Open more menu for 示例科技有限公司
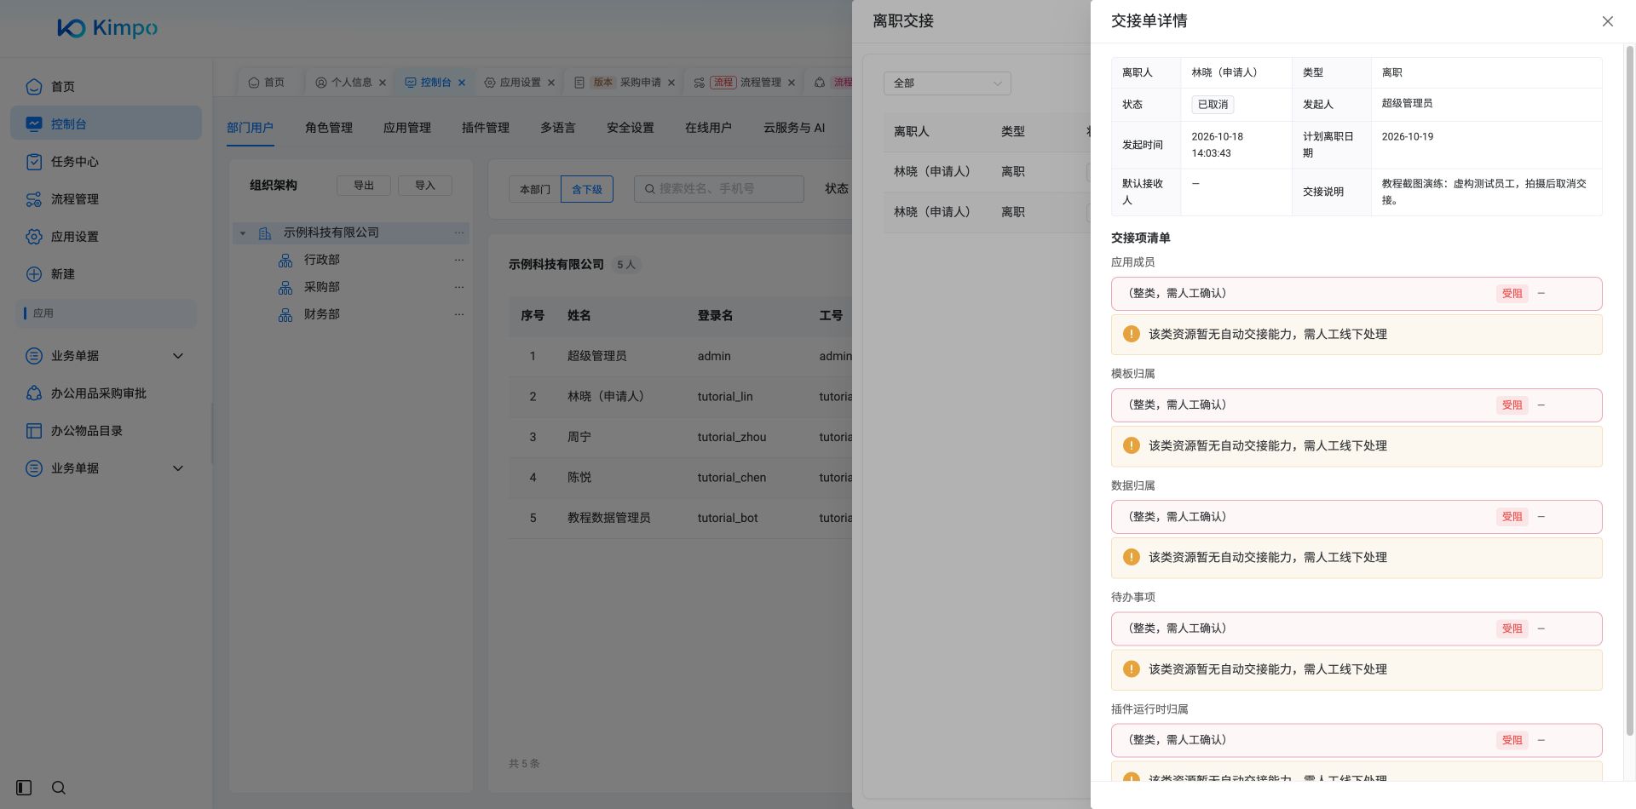1636x809 pixels. [459, 232]
